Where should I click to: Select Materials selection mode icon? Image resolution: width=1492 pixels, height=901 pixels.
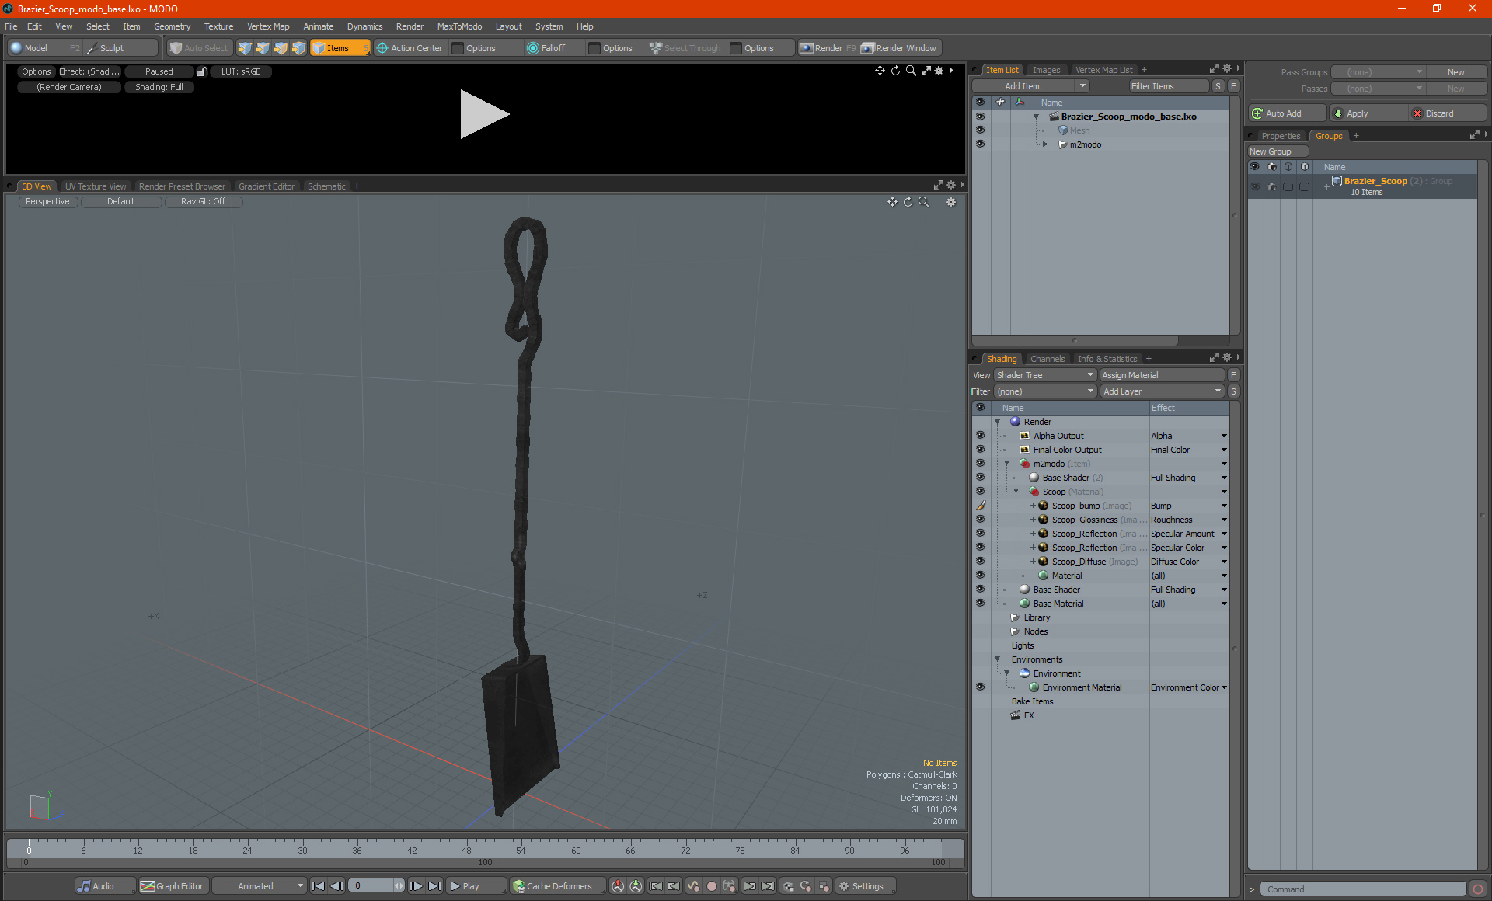(298, 48)
